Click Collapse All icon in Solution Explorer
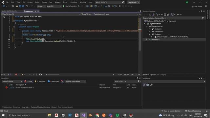Screen dimensions: 210x118 tap(165, 14)
